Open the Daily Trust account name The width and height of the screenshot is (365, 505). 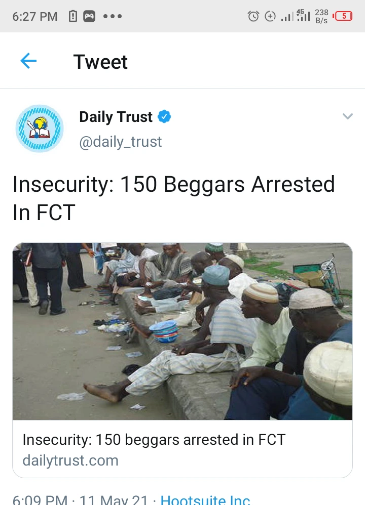pyautogui.click(x=116, y=116)
